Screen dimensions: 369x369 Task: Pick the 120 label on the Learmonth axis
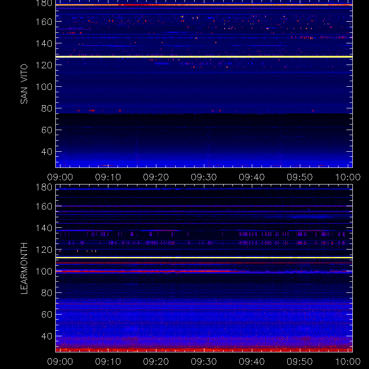[x=44, y=250]
